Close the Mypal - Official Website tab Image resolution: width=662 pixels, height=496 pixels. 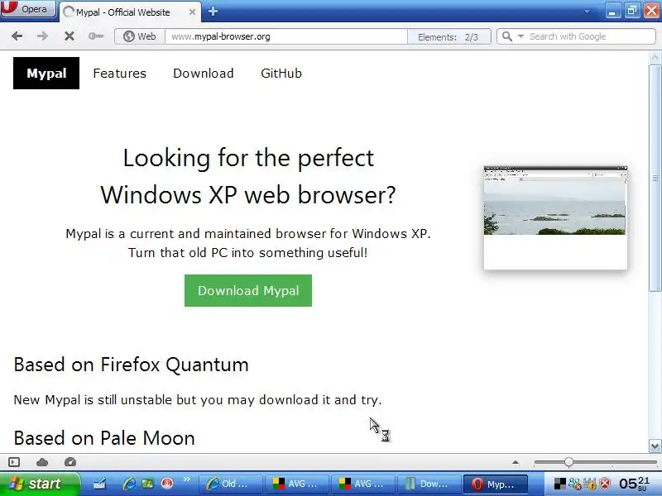click(x=192, y=12)
